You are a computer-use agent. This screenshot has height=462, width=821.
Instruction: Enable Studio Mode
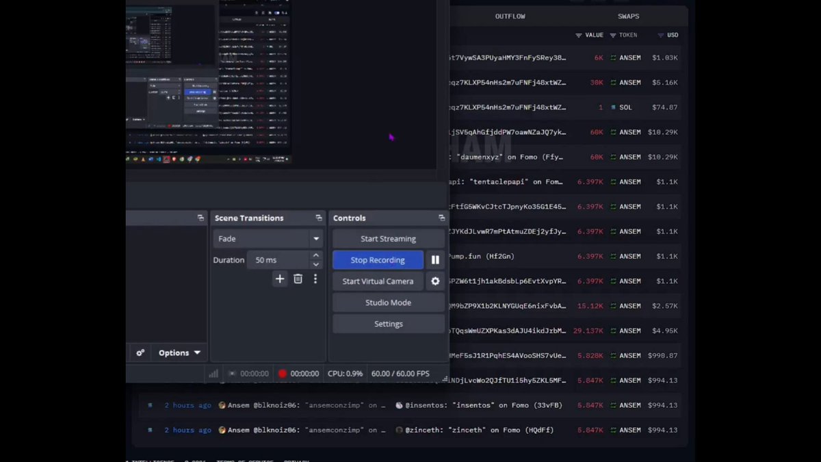pos(389,303)
